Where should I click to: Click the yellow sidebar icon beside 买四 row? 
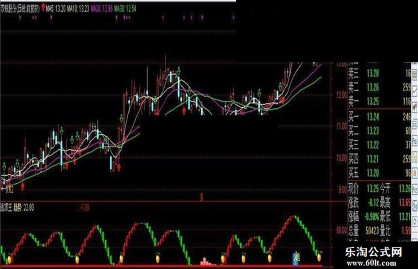(414, 156)
